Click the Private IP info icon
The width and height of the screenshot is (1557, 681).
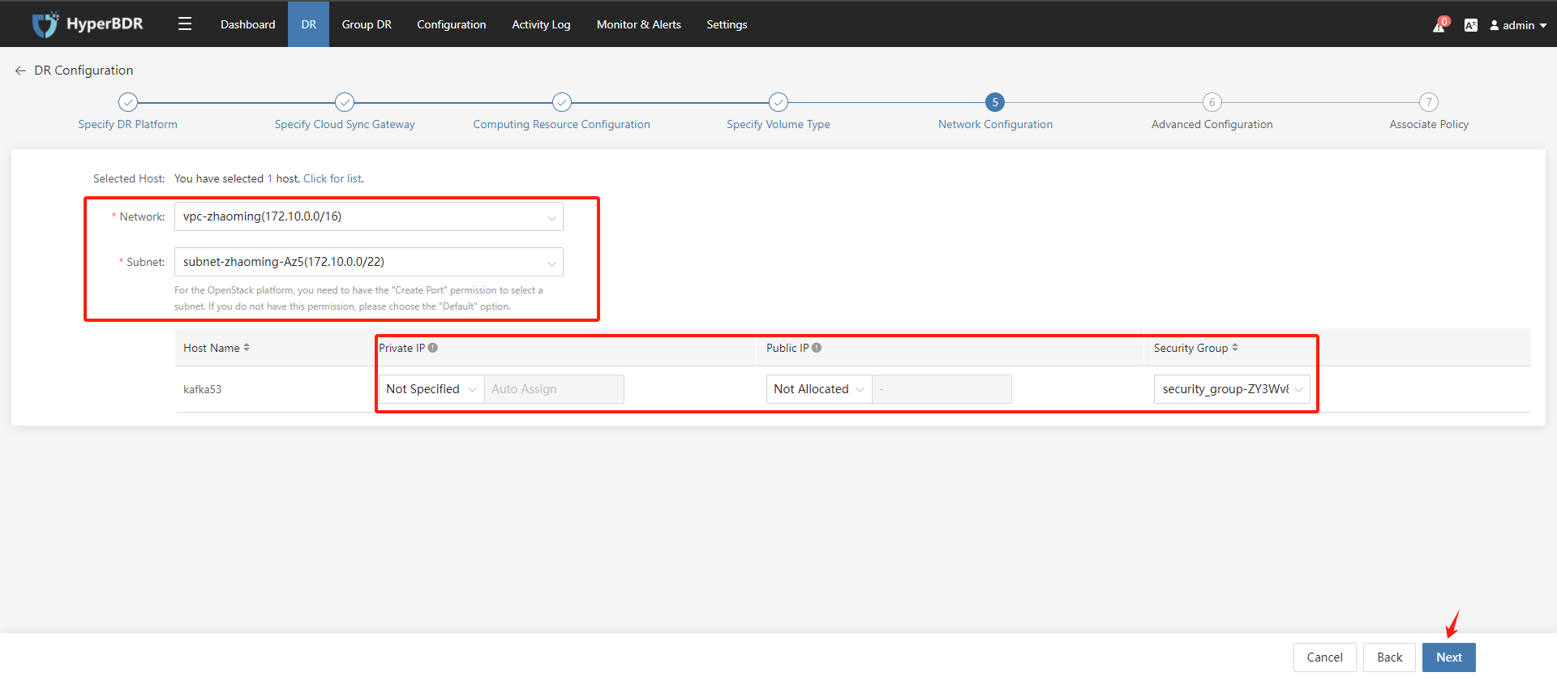pyautogui.click(x=433, y=348)
